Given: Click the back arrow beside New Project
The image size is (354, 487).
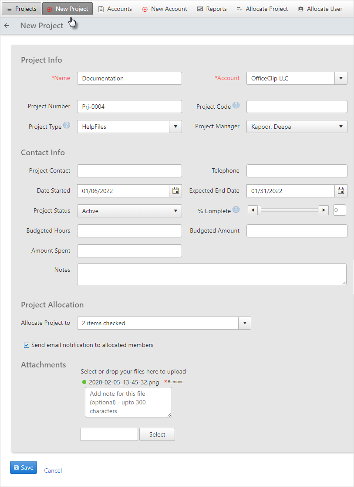Looking at the screenshot, I should pos(7,26).
